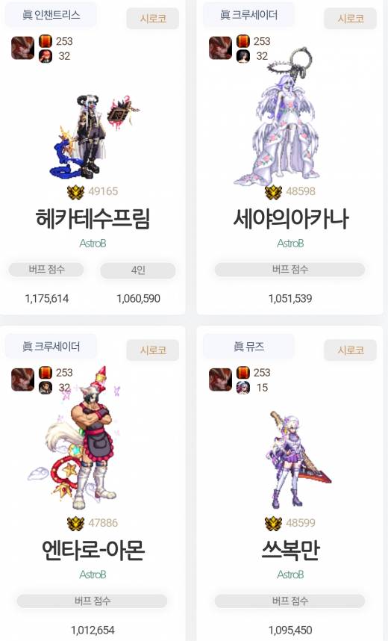388x641 pixels.
Task: Click the red book level icon in 엔타로-아몬 card
Action: [x=46, y=372]
